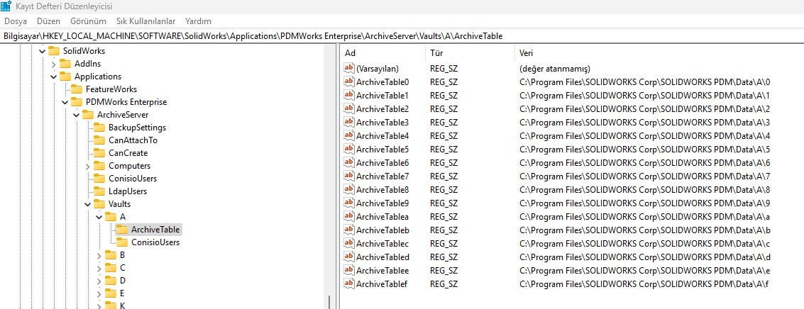This screenshot has width=804, height=309.
Task: Expand the AddIns tree node
Action: 54,64
